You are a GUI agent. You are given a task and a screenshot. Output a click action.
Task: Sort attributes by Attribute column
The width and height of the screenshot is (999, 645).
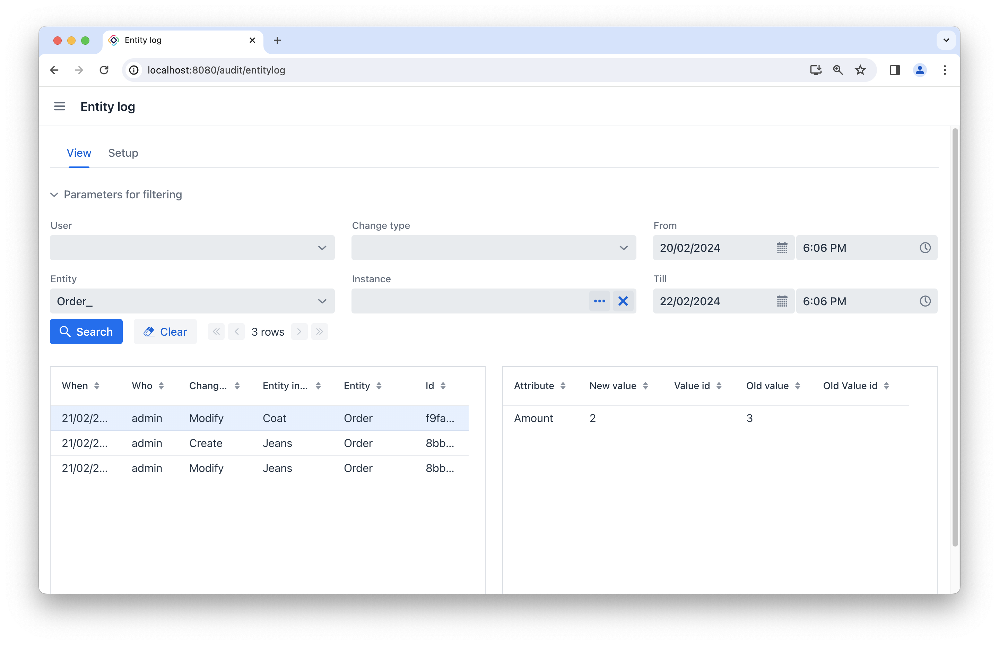[x=563, y=386]
